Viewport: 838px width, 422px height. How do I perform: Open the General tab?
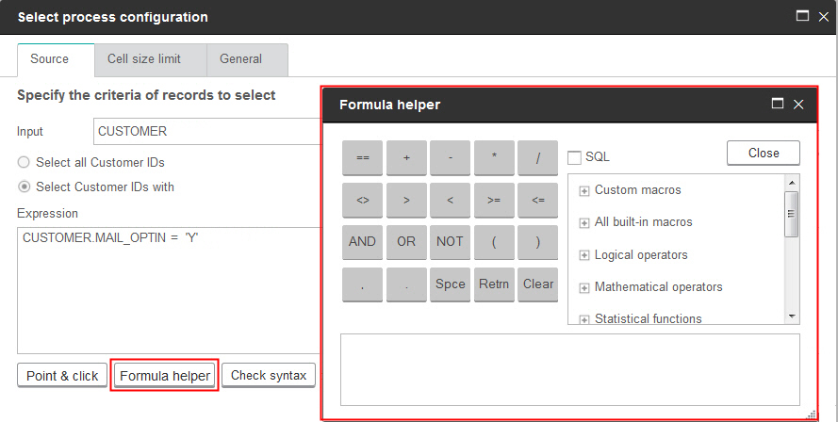[x=240, y=58]
